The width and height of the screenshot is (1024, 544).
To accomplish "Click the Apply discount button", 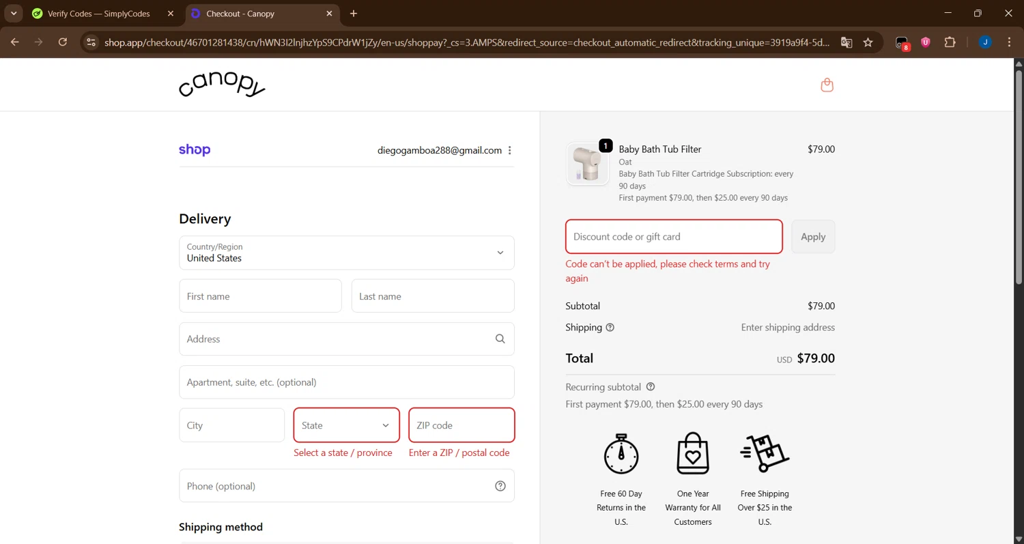I will tap(812, 237).
